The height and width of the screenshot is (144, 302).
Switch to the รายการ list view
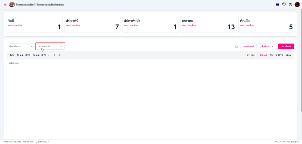263,55
